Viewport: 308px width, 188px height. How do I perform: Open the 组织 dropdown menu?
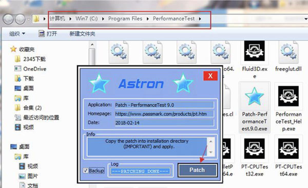pos(16,33)
